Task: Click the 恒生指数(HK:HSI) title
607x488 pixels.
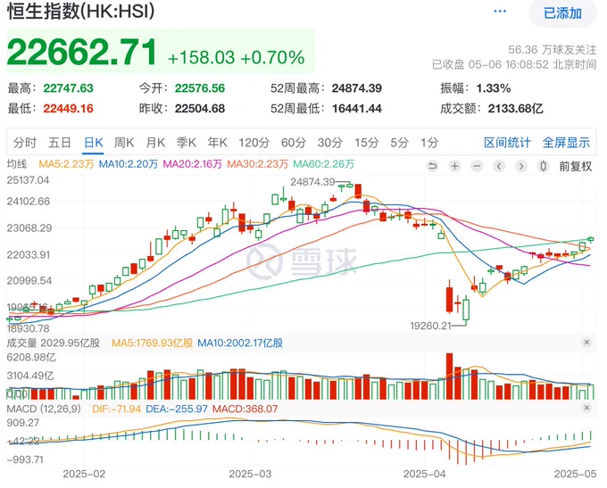Action: click(x=81, y=11)
